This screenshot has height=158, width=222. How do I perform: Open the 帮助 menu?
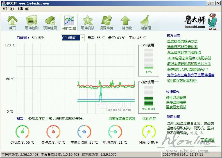(x=23, y=9)
